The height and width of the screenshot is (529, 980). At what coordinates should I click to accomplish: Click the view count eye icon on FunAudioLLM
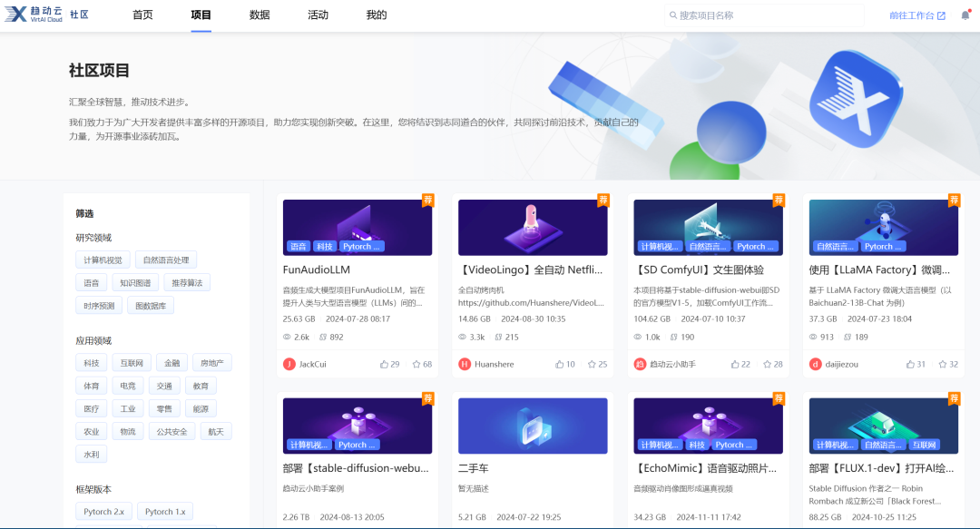(x=287, y=337)
